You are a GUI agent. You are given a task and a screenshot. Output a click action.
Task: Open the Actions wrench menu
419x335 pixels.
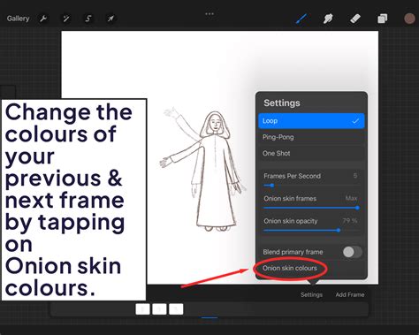point(43,19)
